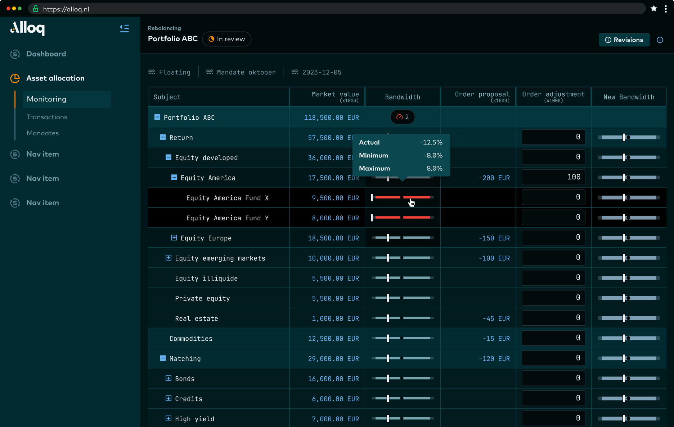This screenshot has height=427, width=674.
Task: Click Matching row bandwidth bar
Action: click(x=403, y=358)
